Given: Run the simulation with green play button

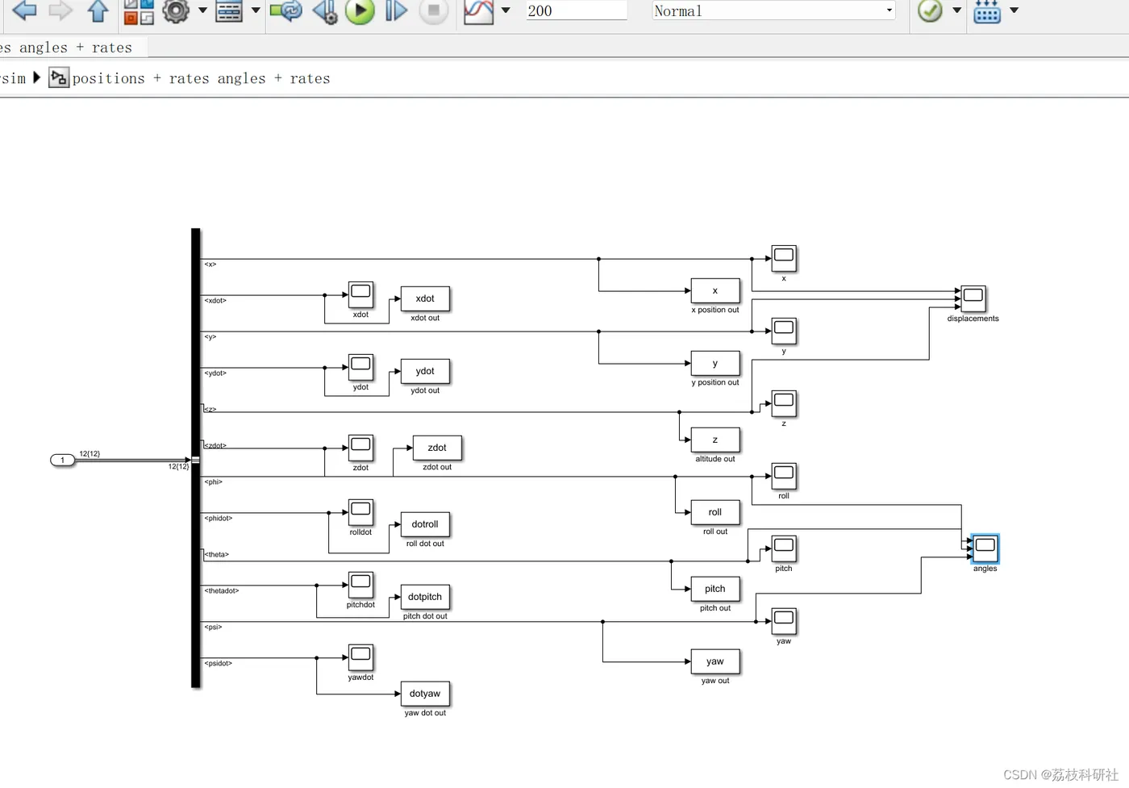Looking at the screenshot, I should coord(360,11).
